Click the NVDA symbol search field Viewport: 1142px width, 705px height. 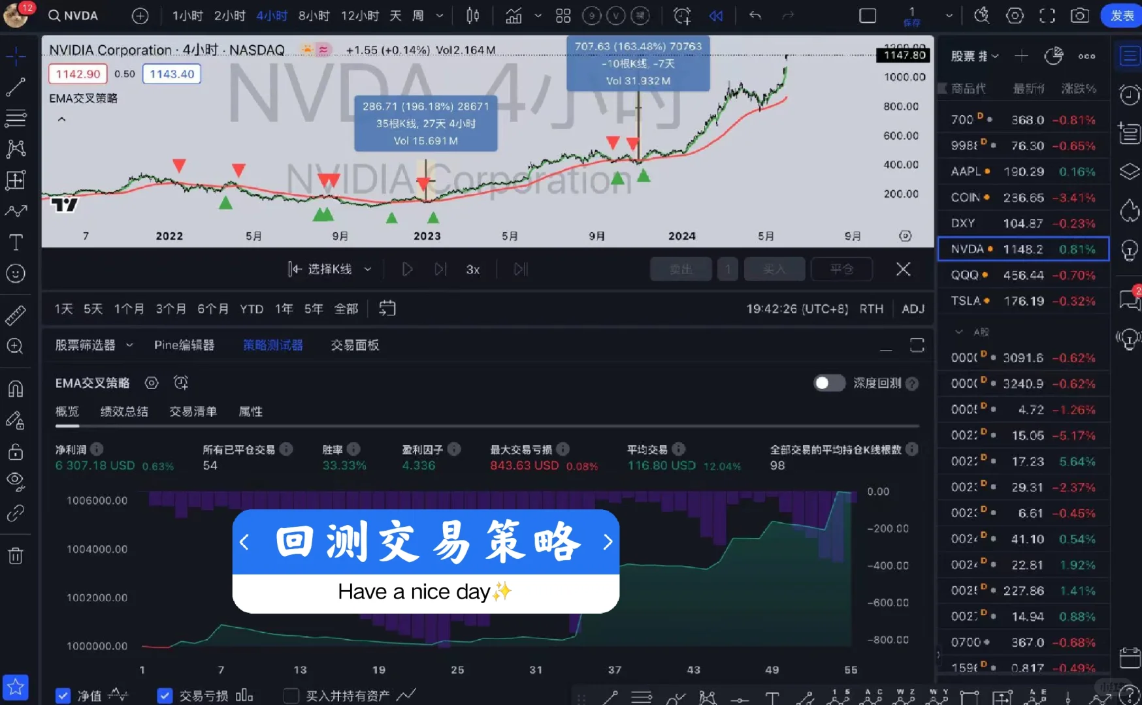[73, 16]
